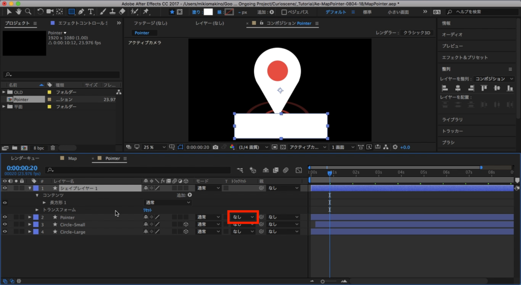
Task: Click the white 塗り fill color swatch
Action: (x=208, y=12)
